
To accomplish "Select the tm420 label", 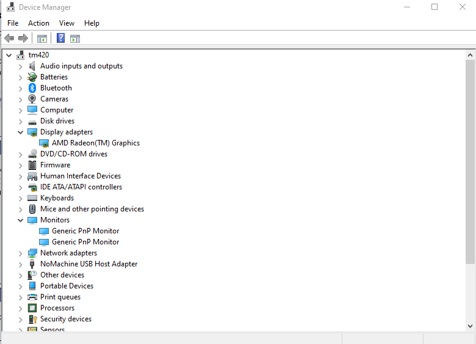I will (x=38, y=55).
